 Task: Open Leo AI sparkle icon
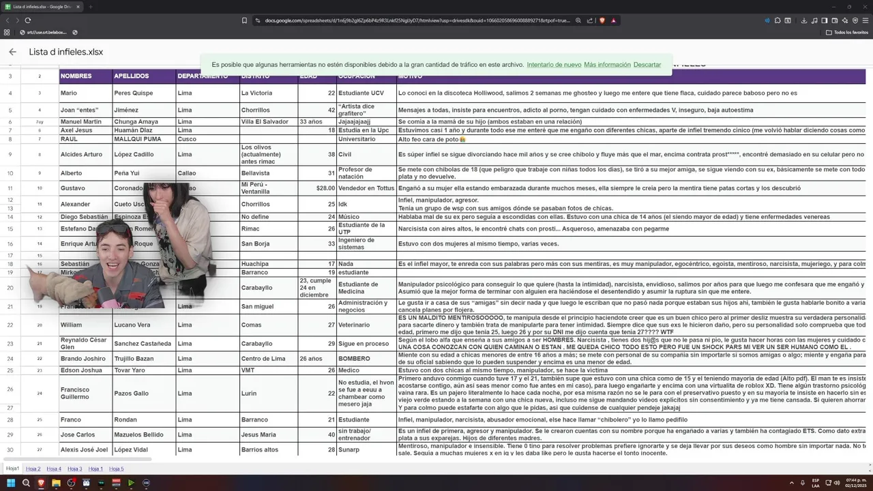pos(845,20)
